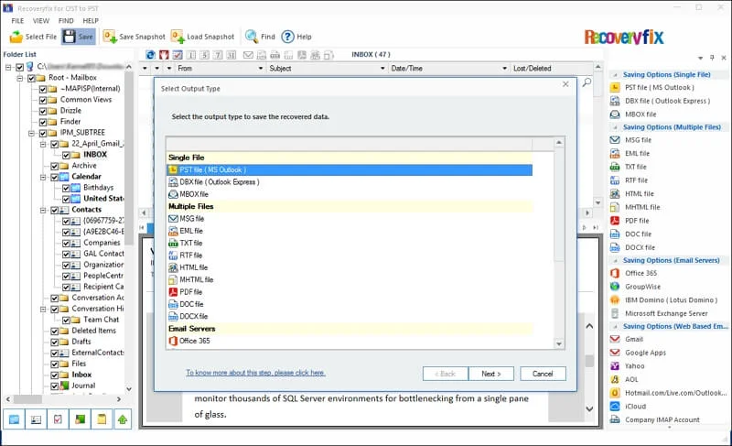Click the output type list scroll-down arrow
This screenshot has width=732, height=446.
559,344
